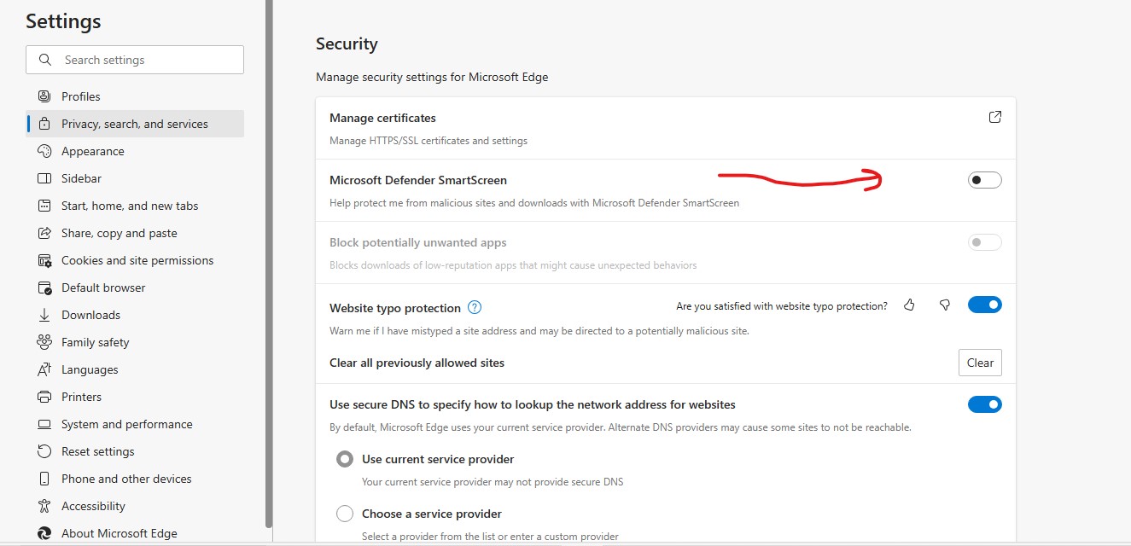Clear all previously allowed sites

click(x=980, y=363)
